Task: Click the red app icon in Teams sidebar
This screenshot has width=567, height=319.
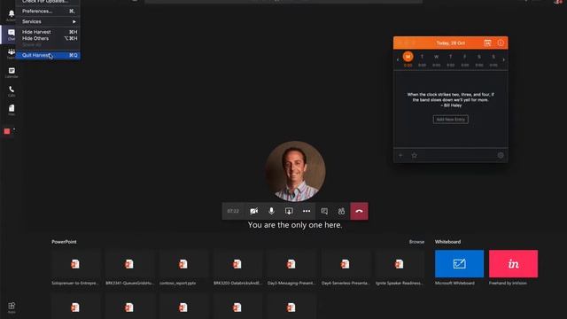Action: click(x=7, y=131)
